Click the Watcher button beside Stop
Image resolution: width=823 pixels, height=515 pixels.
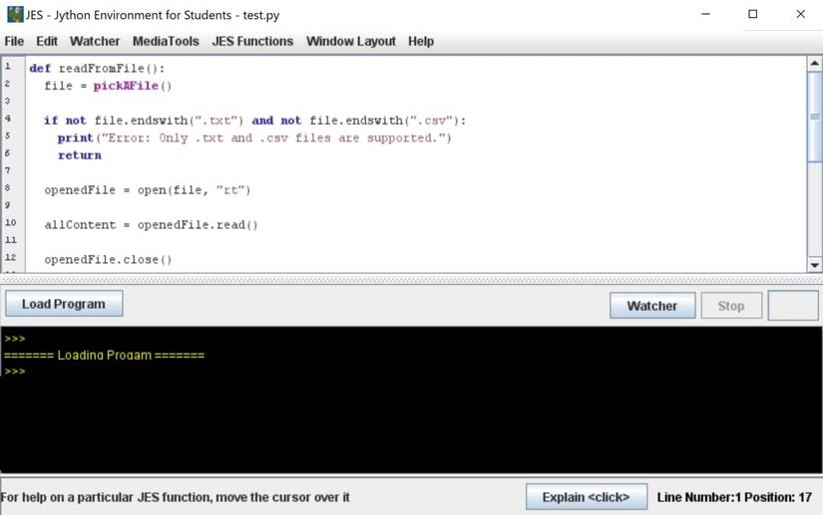[x=652, y=306]
